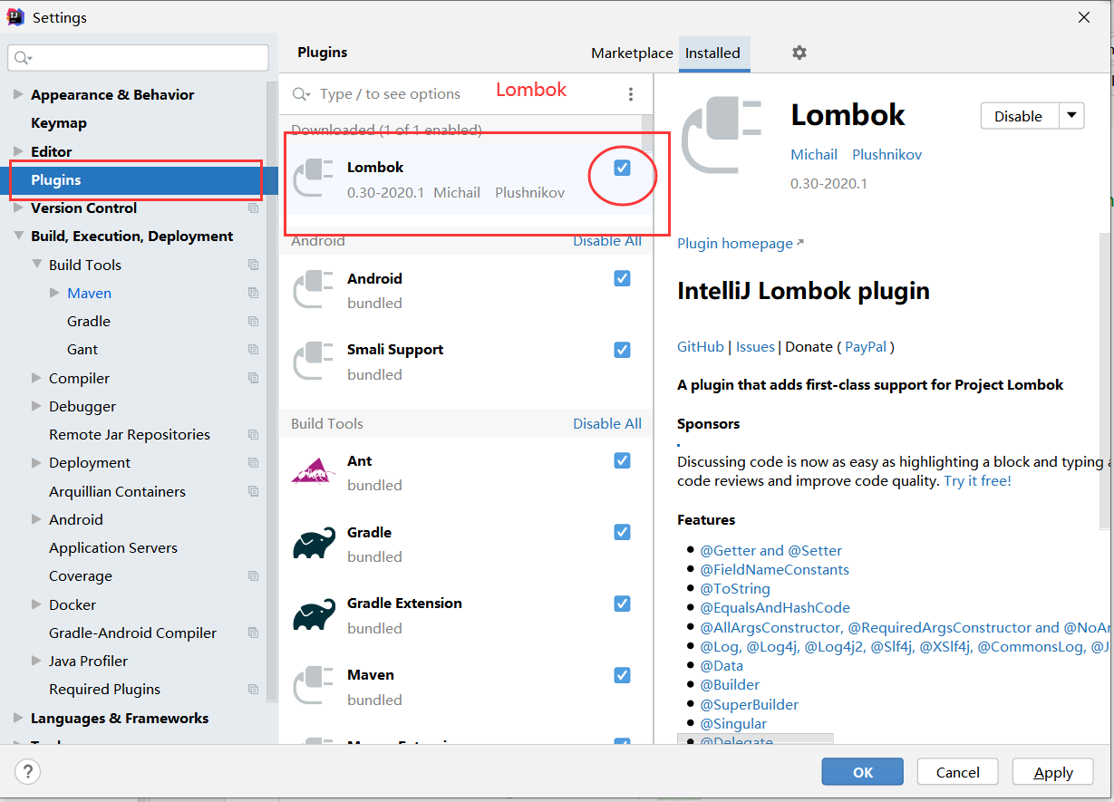
Task: Open the plugins gear settings menu
Action: [x=799, y=53]
